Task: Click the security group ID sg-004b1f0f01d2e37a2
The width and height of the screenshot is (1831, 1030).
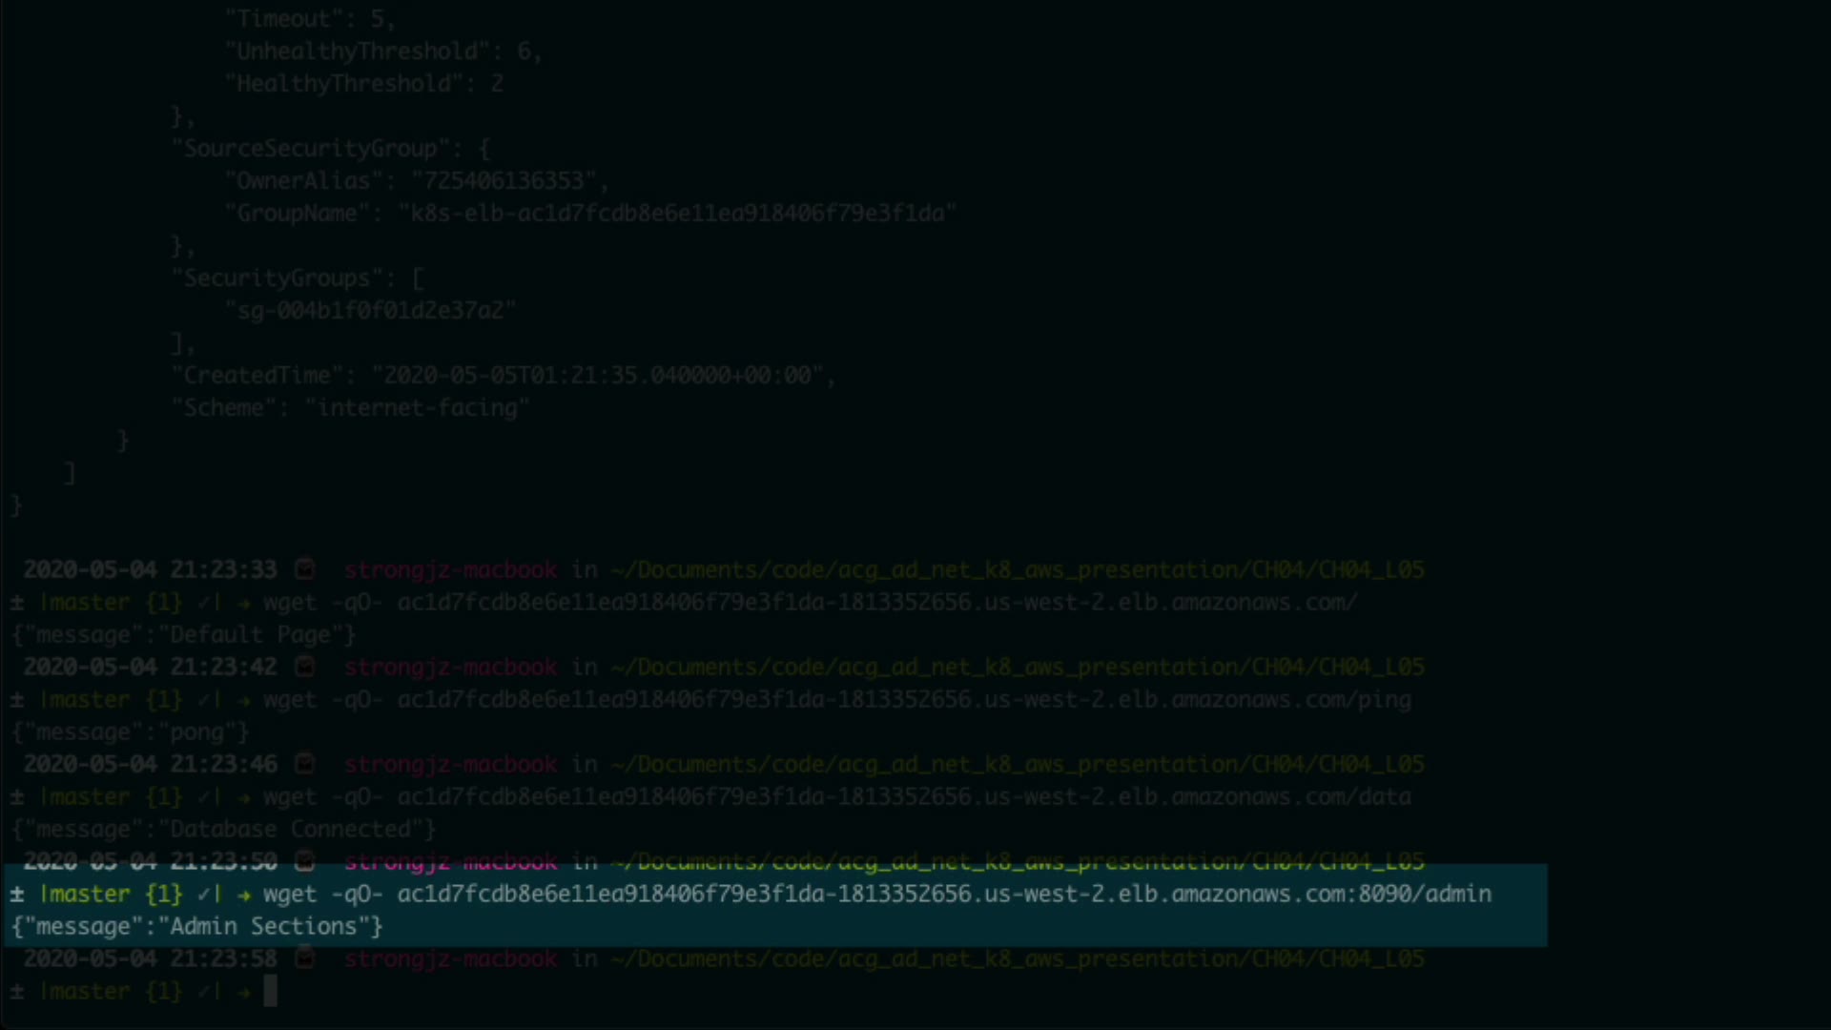Action: 370,310
